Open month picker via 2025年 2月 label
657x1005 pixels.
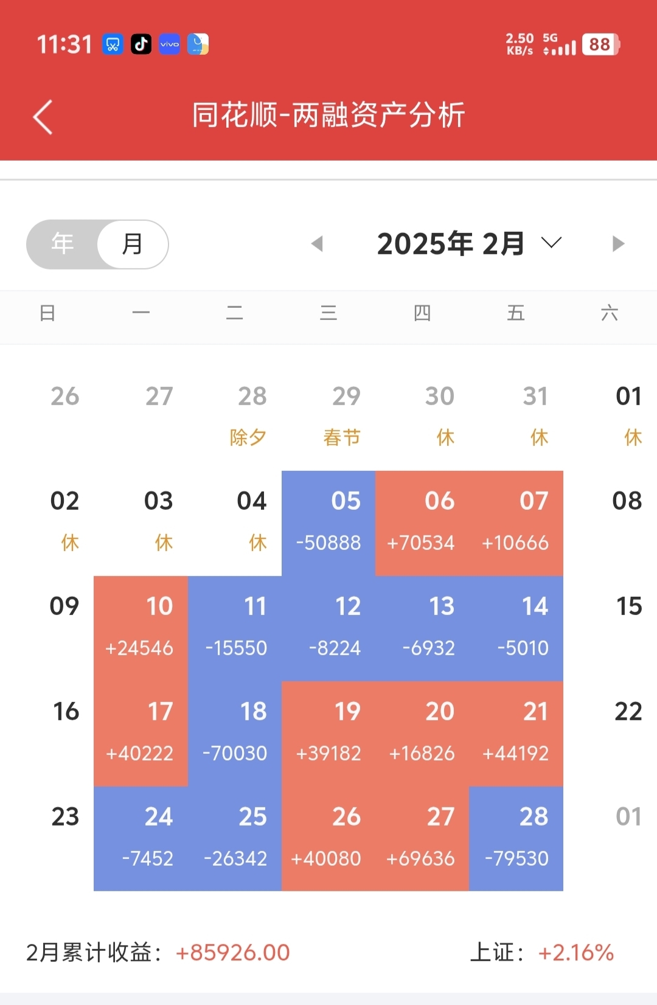(x=450, y=244)
